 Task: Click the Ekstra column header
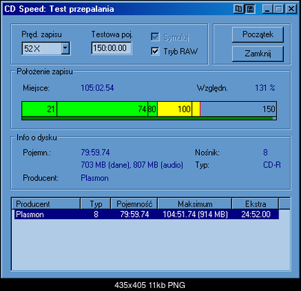click(x=255, y=204)
